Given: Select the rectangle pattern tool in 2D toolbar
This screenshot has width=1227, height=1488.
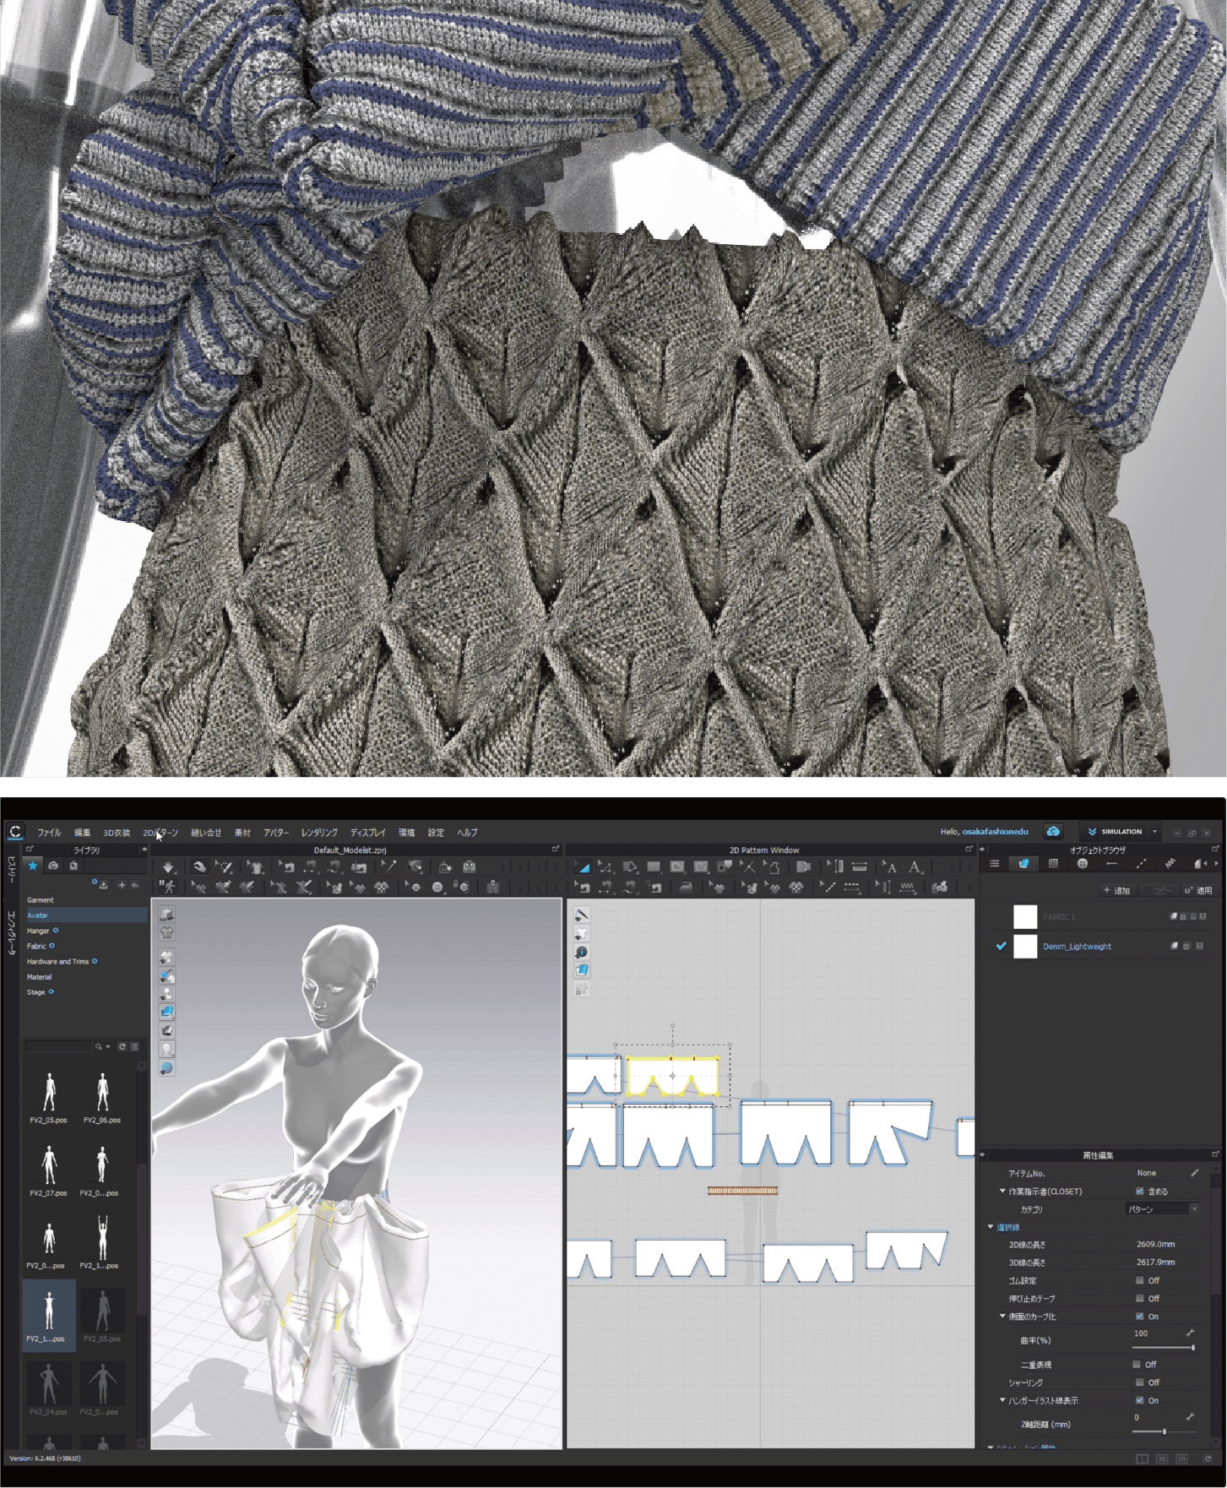Looking at the screenshot, I should tap(654, 867).
